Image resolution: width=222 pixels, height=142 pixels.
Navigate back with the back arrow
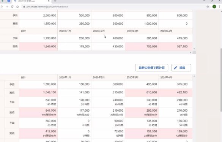click(2, 7)
